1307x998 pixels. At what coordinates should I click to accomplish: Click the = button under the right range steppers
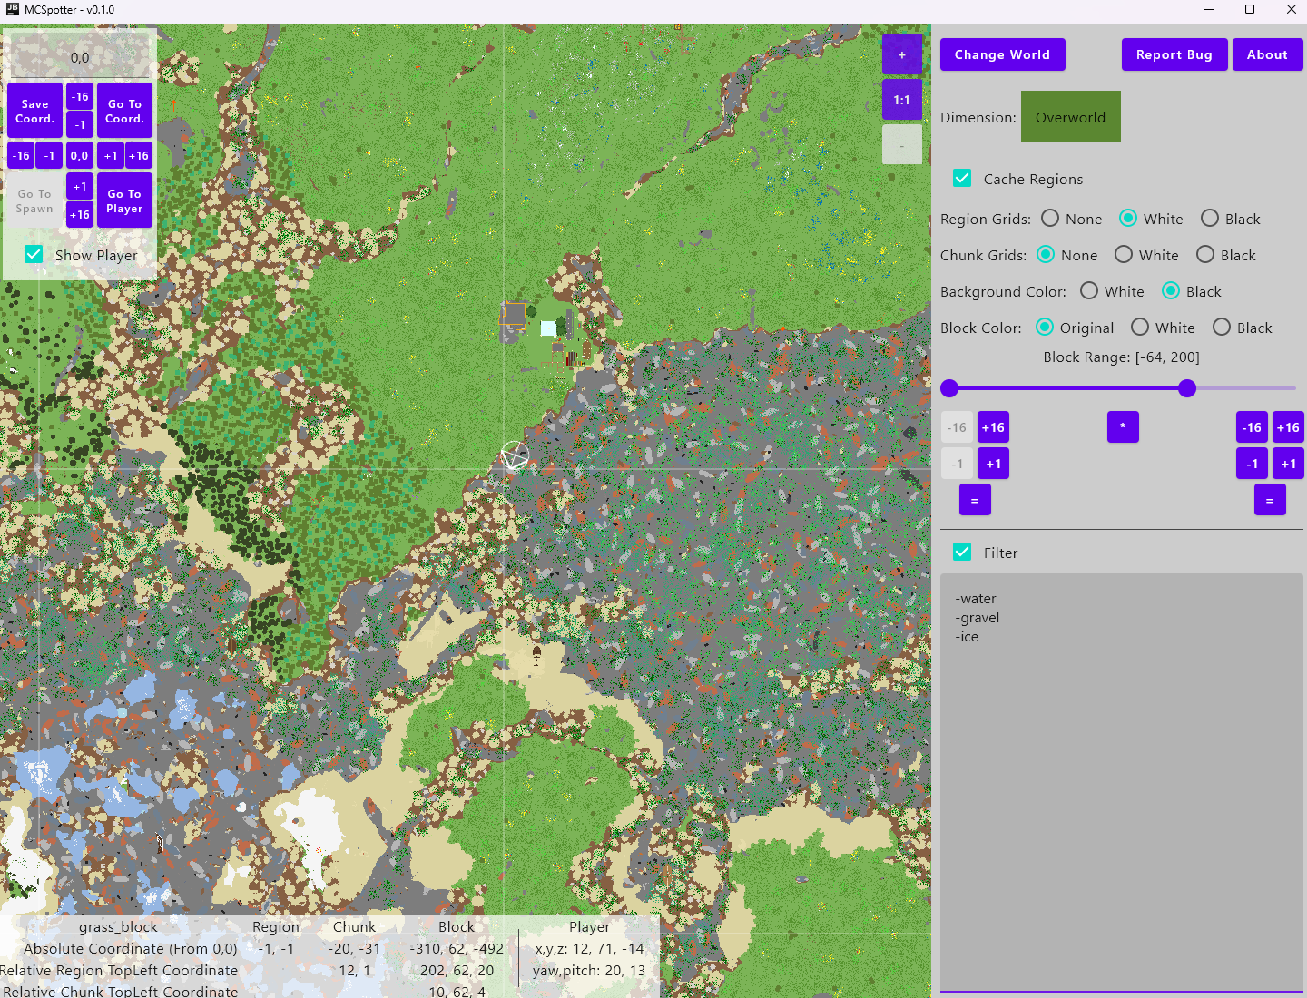[x=1270, y=500]
